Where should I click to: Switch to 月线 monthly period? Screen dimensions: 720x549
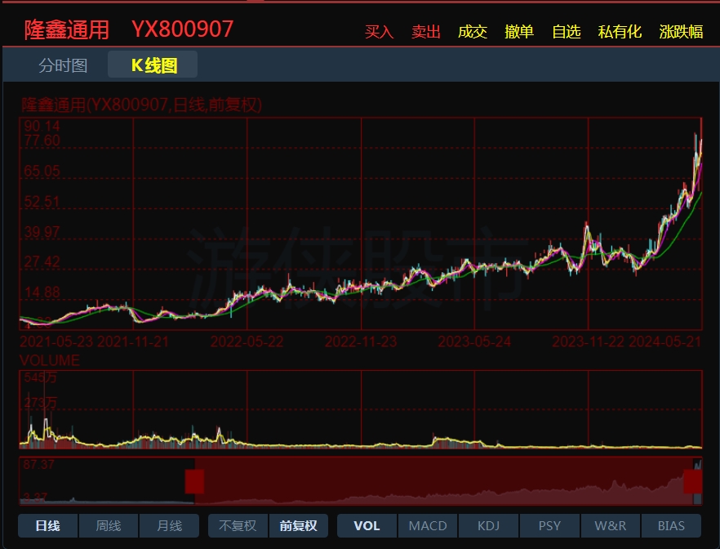pos(169,525)
